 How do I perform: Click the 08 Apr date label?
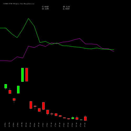pyautogui.click(x=30, y=125)
